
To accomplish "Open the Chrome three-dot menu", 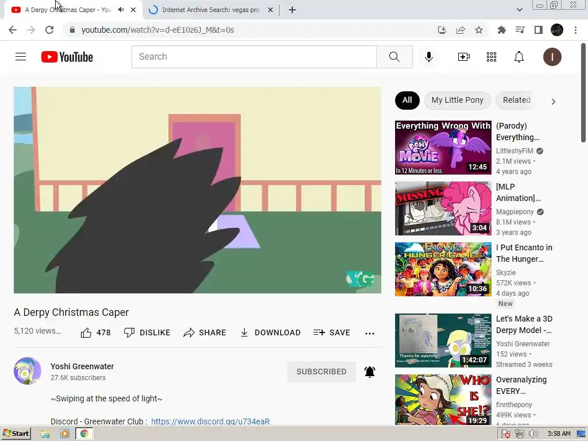I will [x=575, y=30].
